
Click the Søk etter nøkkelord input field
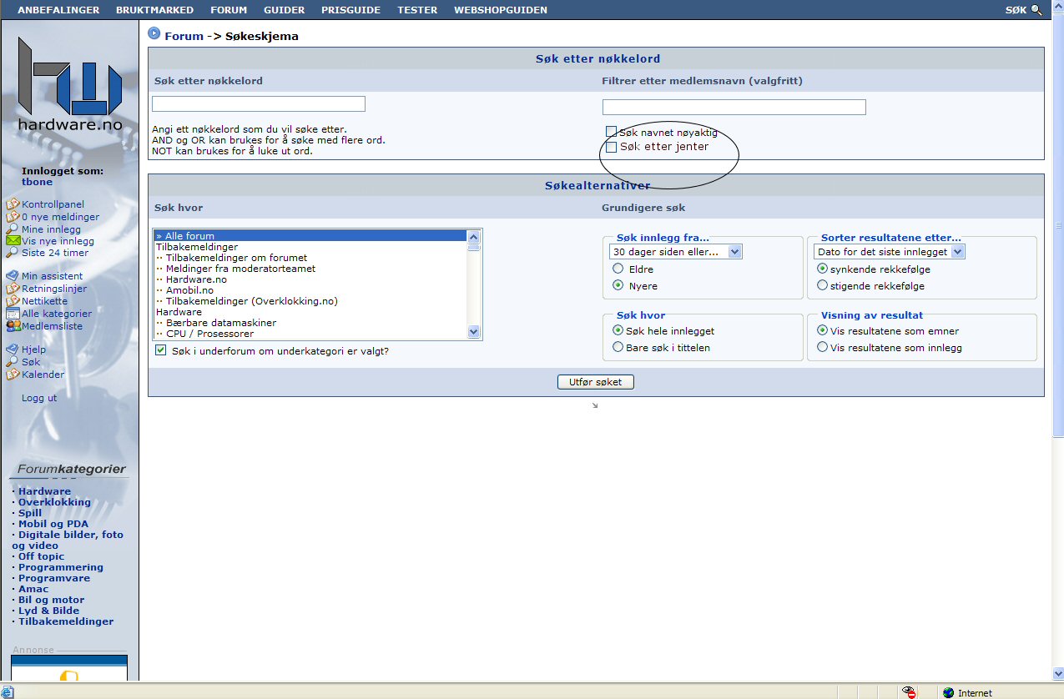pyautogui.click(x=259, y=103)
